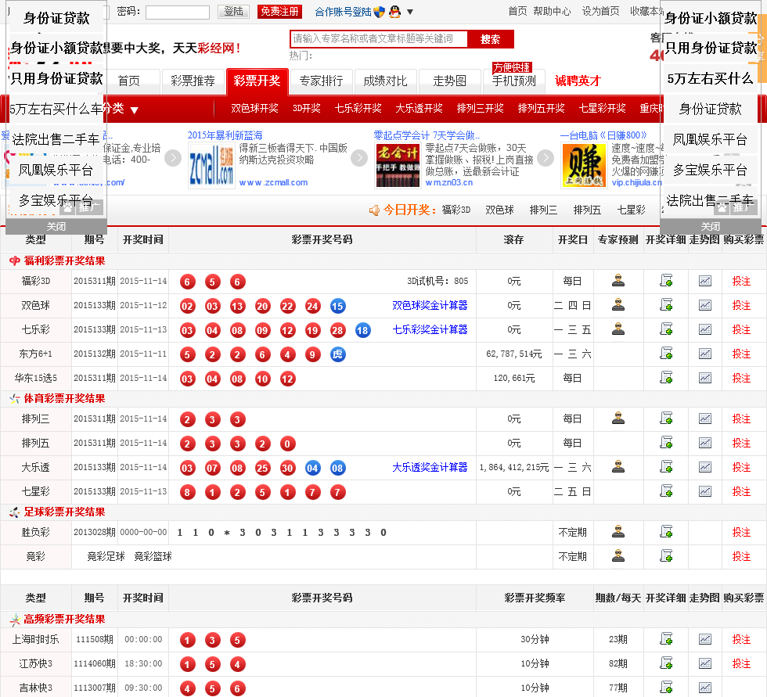767x697 pixels.
Task: Open 帮助中心 in the top bar
Action: (x=552, y=11)
